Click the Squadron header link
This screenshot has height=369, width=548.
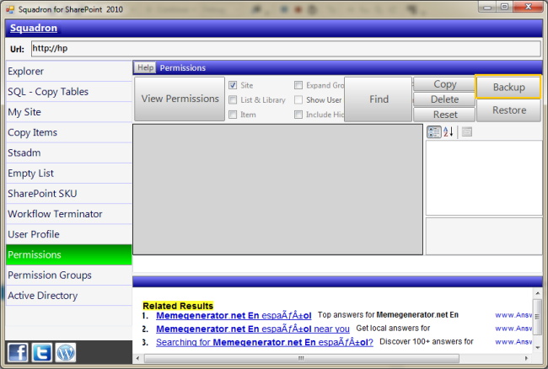pos(34,28)
